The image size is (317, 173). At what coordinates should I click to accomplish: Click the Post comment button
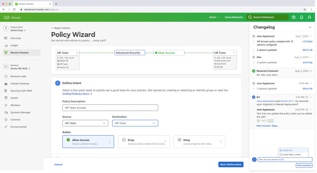(304, 165)
